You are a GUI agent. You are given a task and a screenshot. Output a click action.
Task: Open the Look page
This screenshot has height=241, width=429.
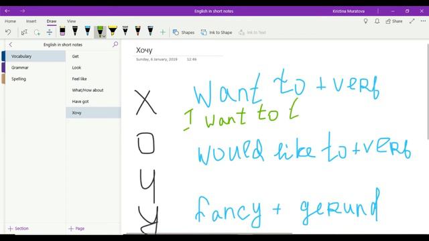[93, 68]
